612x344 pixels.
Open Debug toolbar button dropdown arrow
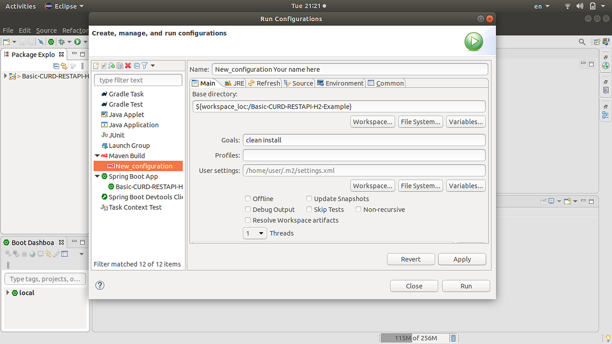coord(69,42)
